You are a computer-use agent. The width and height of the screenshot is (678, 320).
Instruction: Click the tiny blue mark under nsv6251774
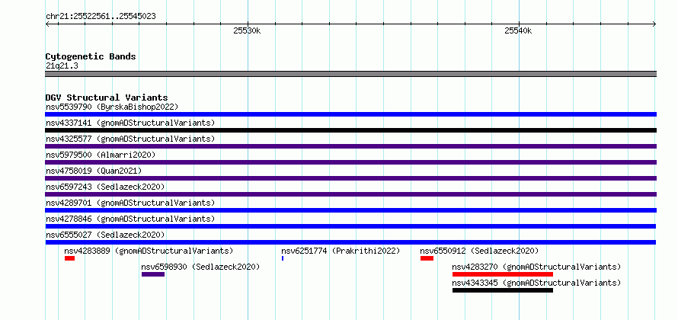tap(283, 258)
